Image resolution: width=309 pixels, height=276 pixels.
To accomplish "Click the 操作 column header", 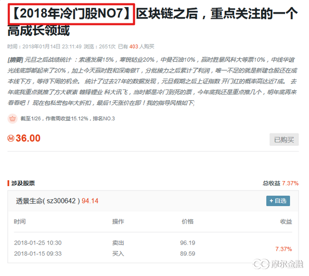I will (118, 222).
